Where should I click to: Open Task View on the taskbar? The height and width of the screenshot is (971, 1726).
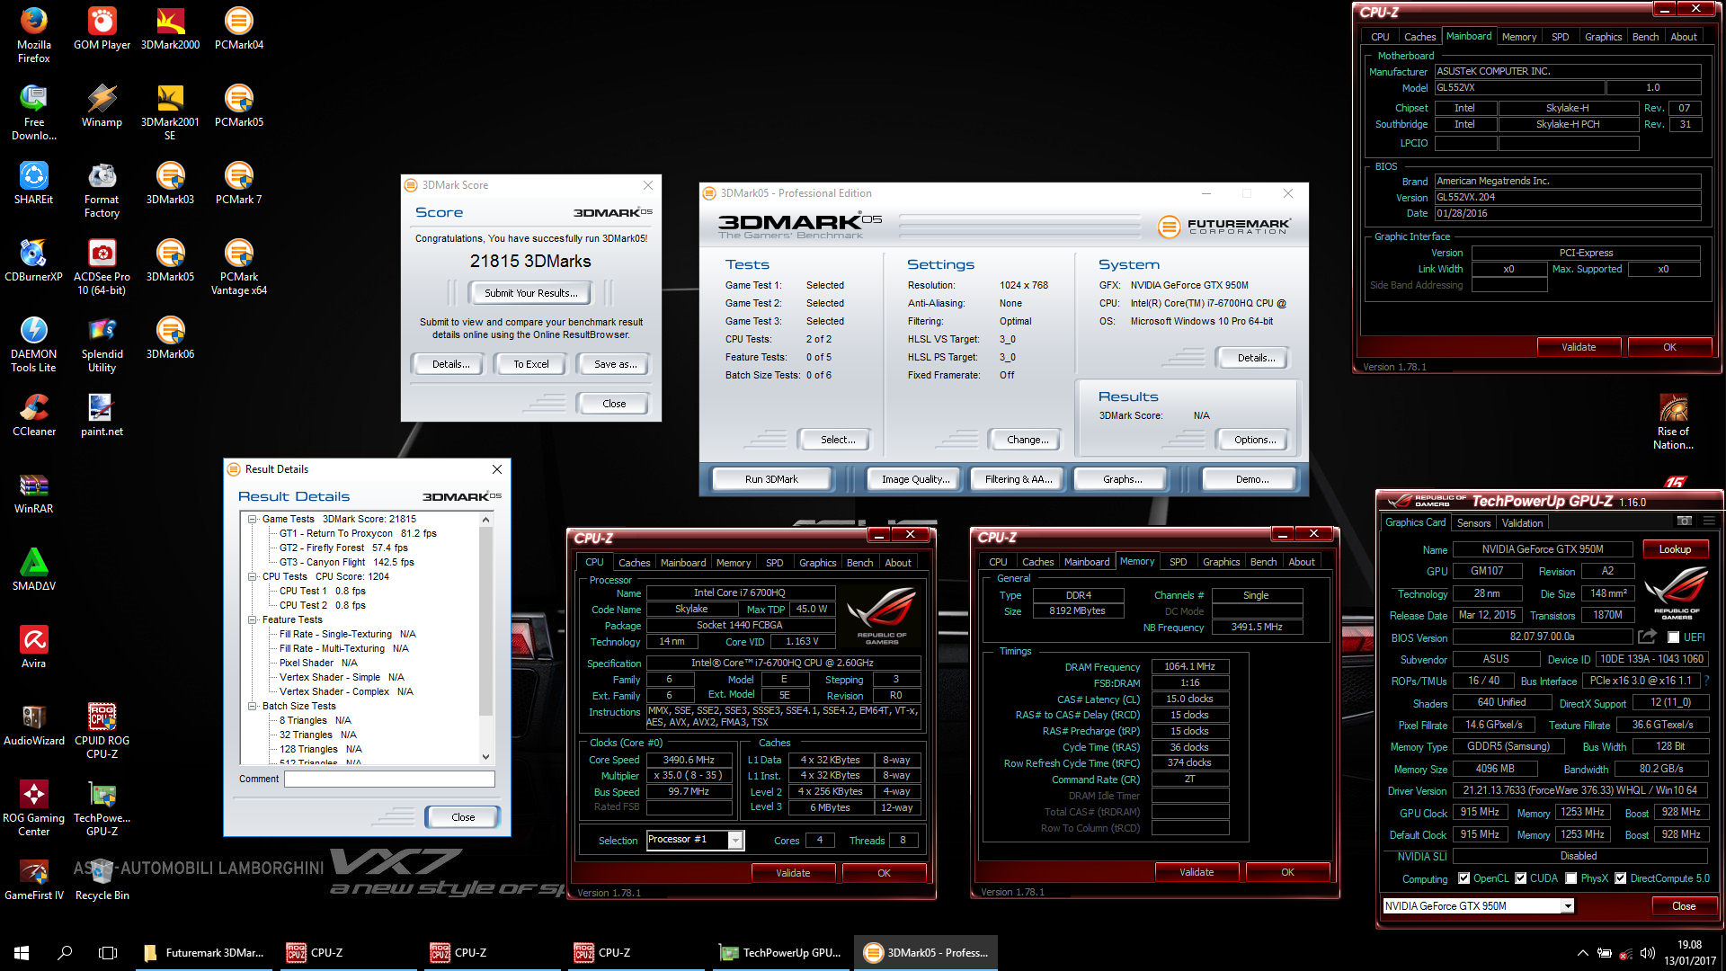(108, 952)
